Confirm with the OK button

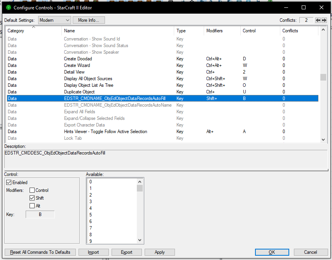coord(272,252)
